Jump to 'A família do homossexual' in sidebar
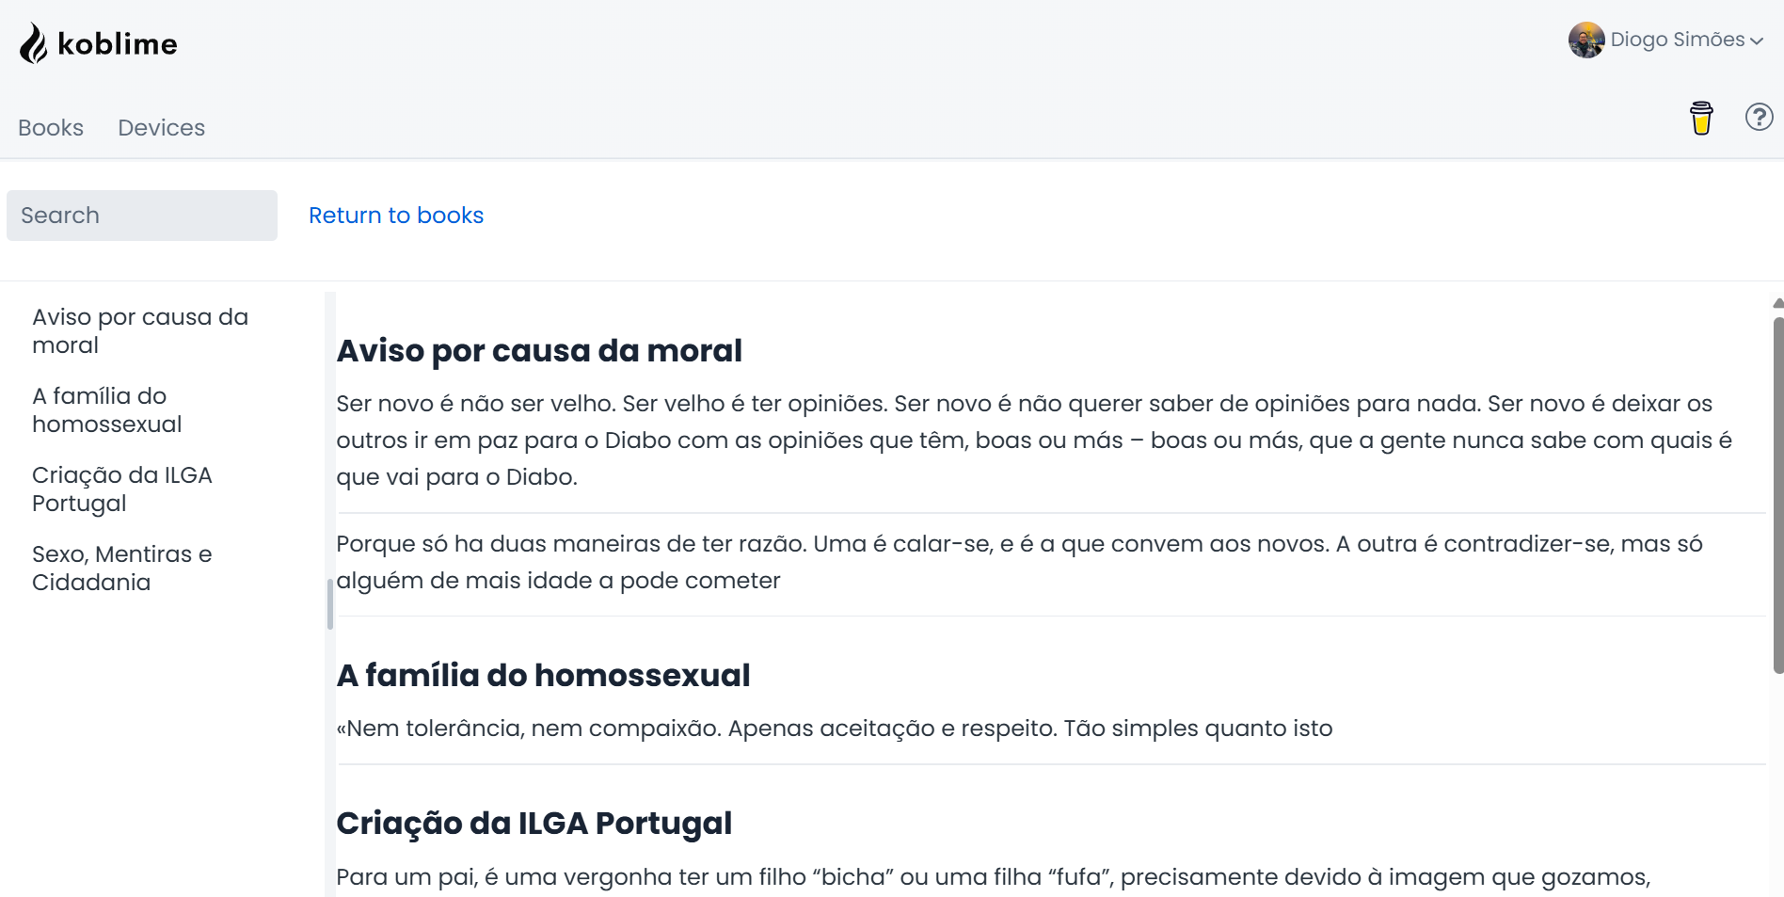Image resolution: width=1784 pixels, height=897 pixels. point(107,410)
